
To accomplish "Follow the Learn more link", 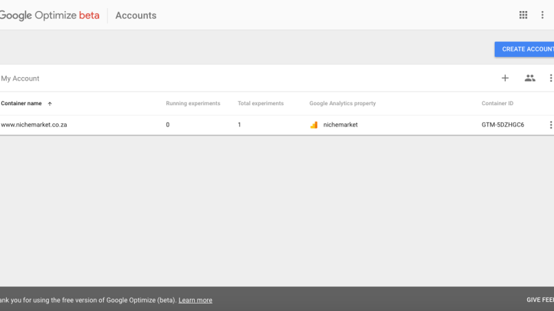I will tap(195, 300).
